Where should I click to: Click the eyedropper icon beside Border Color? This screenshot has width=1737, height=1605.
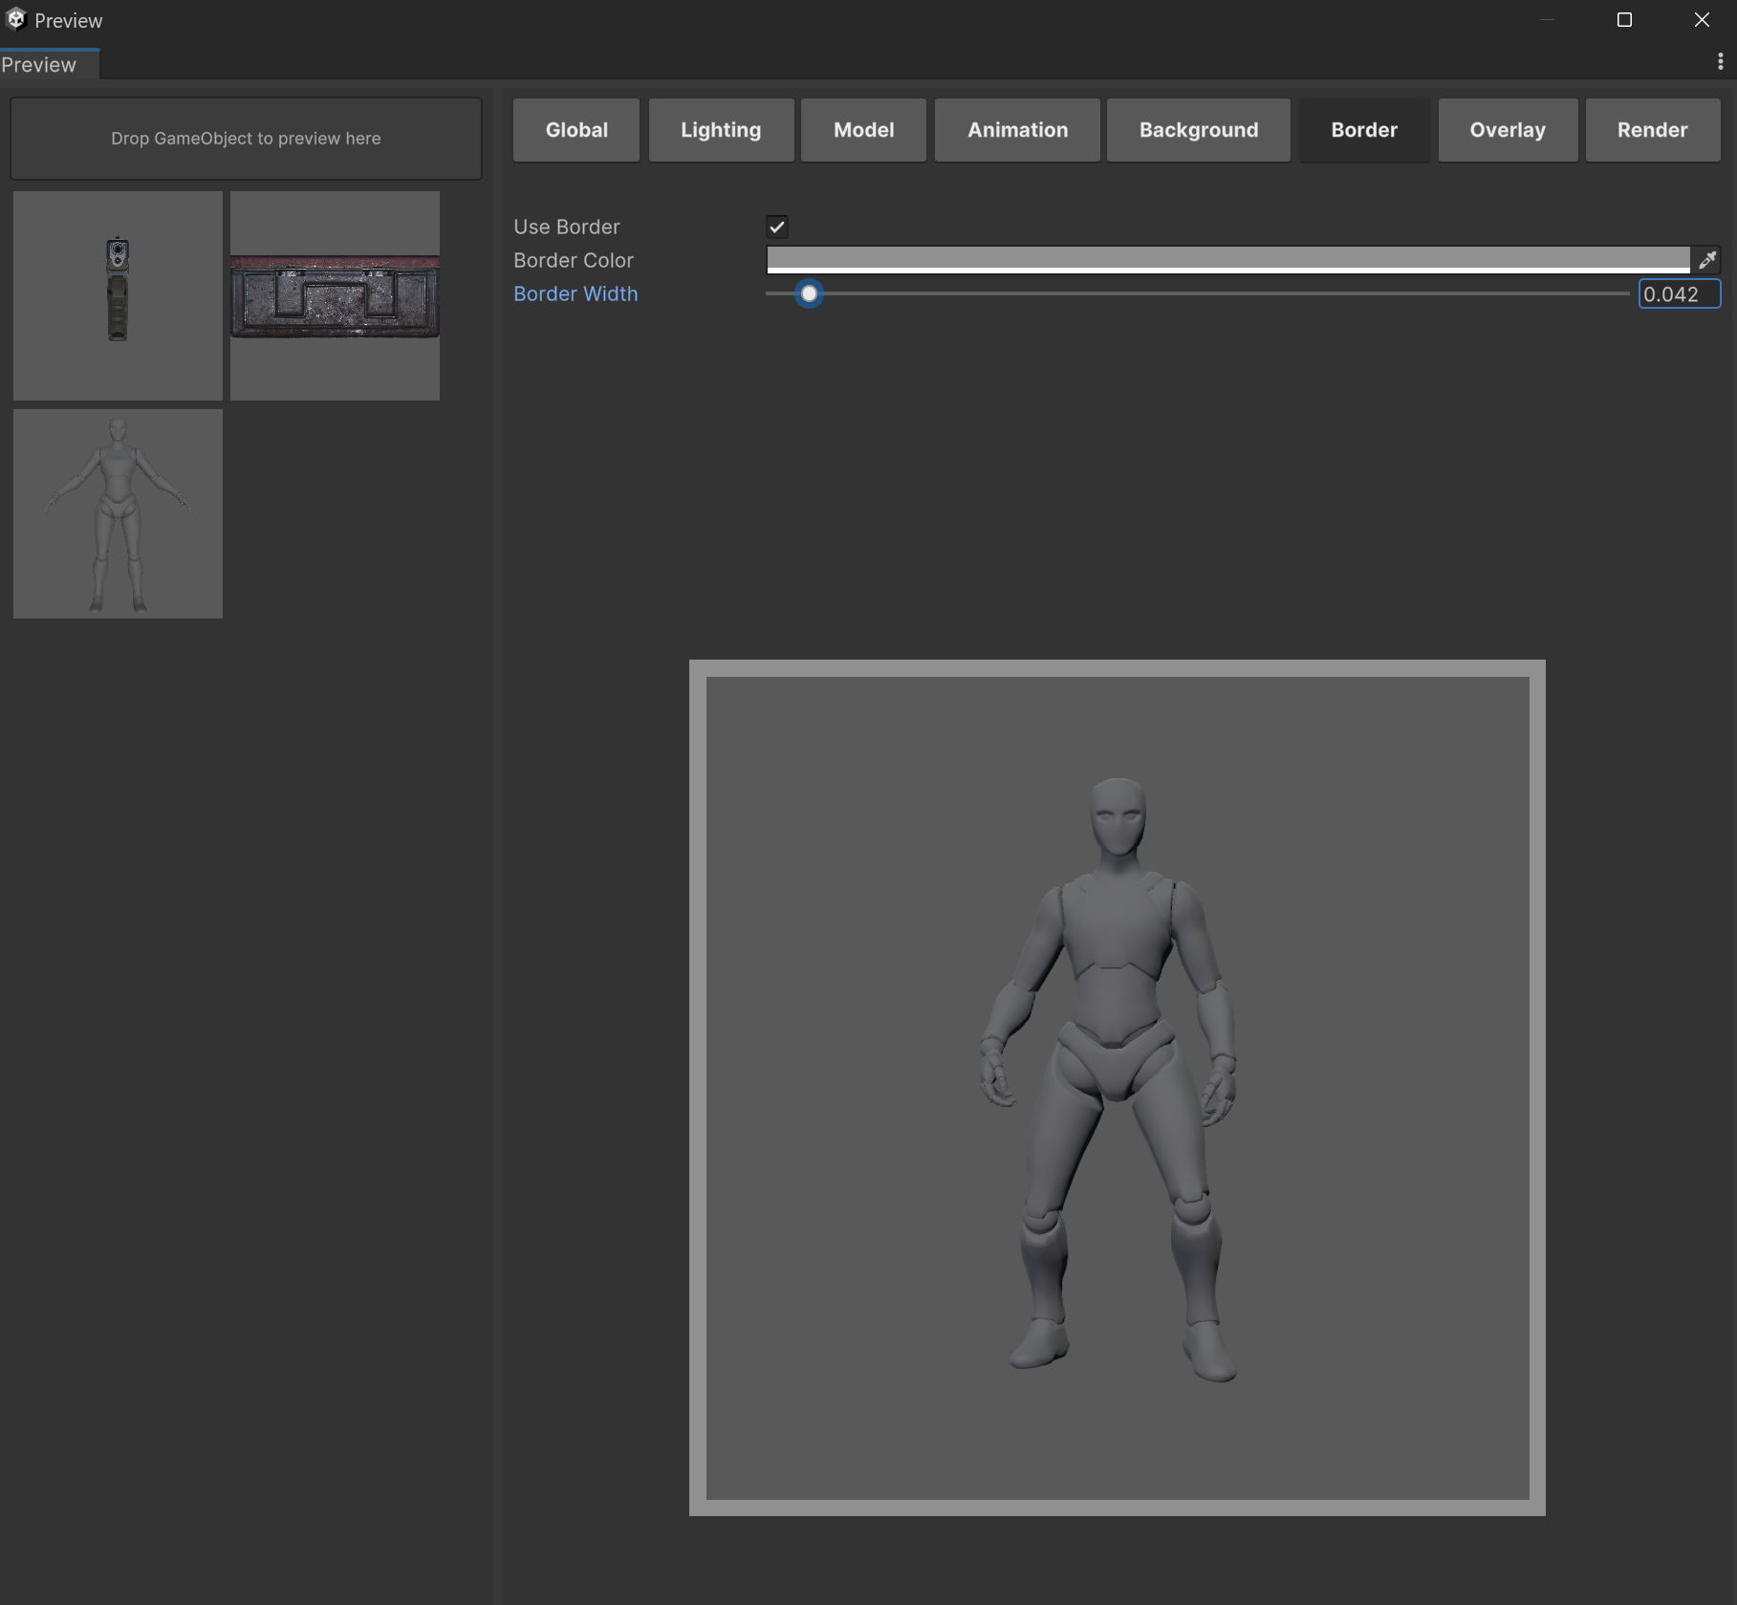coord(1706,260)
